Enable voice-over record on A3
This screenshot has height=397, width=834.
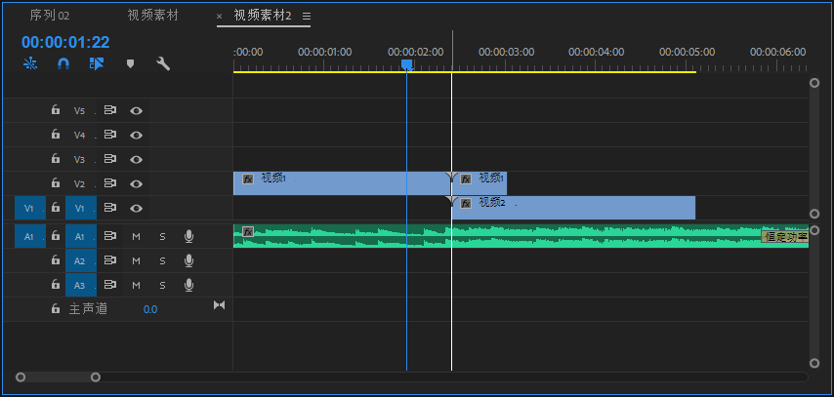(x=188, y=286)
